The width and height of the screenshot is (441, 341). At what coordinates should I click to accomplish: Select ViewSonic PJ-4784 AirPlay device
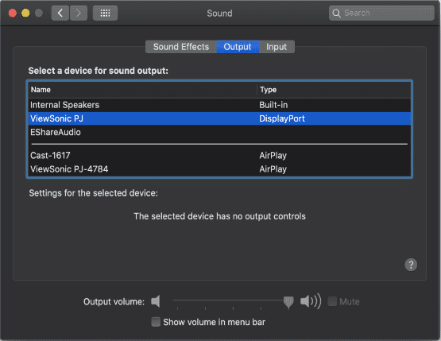coord(219,169)
